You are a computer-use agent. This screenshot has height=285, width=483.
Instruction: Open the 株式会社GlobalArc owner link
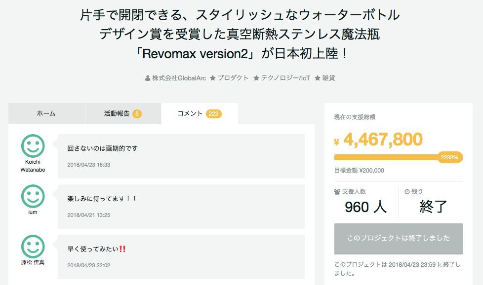coord(179,78)
